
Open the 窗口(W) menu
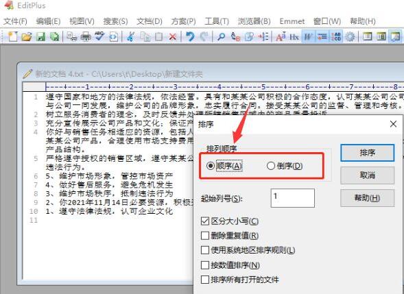coord(327,21)
